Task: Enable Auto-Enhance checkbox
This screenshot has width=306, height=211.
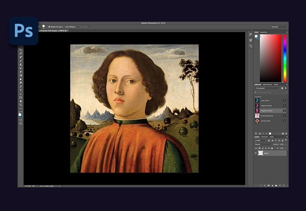Action: coord(64,27)
